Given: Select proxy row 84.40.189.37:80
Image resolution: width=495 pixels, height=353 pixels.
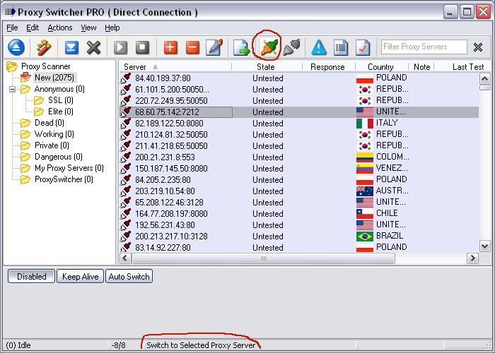Looking at the screenshot, I should (x=299, y=78).
